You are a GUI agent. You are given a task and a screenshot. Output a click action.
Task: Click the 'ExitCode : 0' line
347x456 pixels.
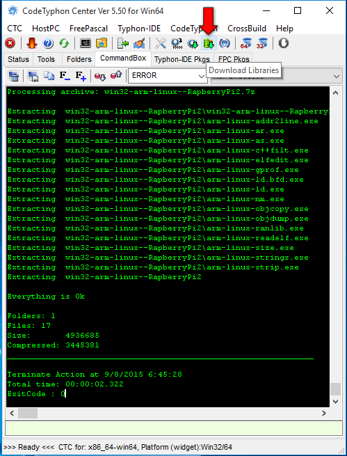coord(36,394)
